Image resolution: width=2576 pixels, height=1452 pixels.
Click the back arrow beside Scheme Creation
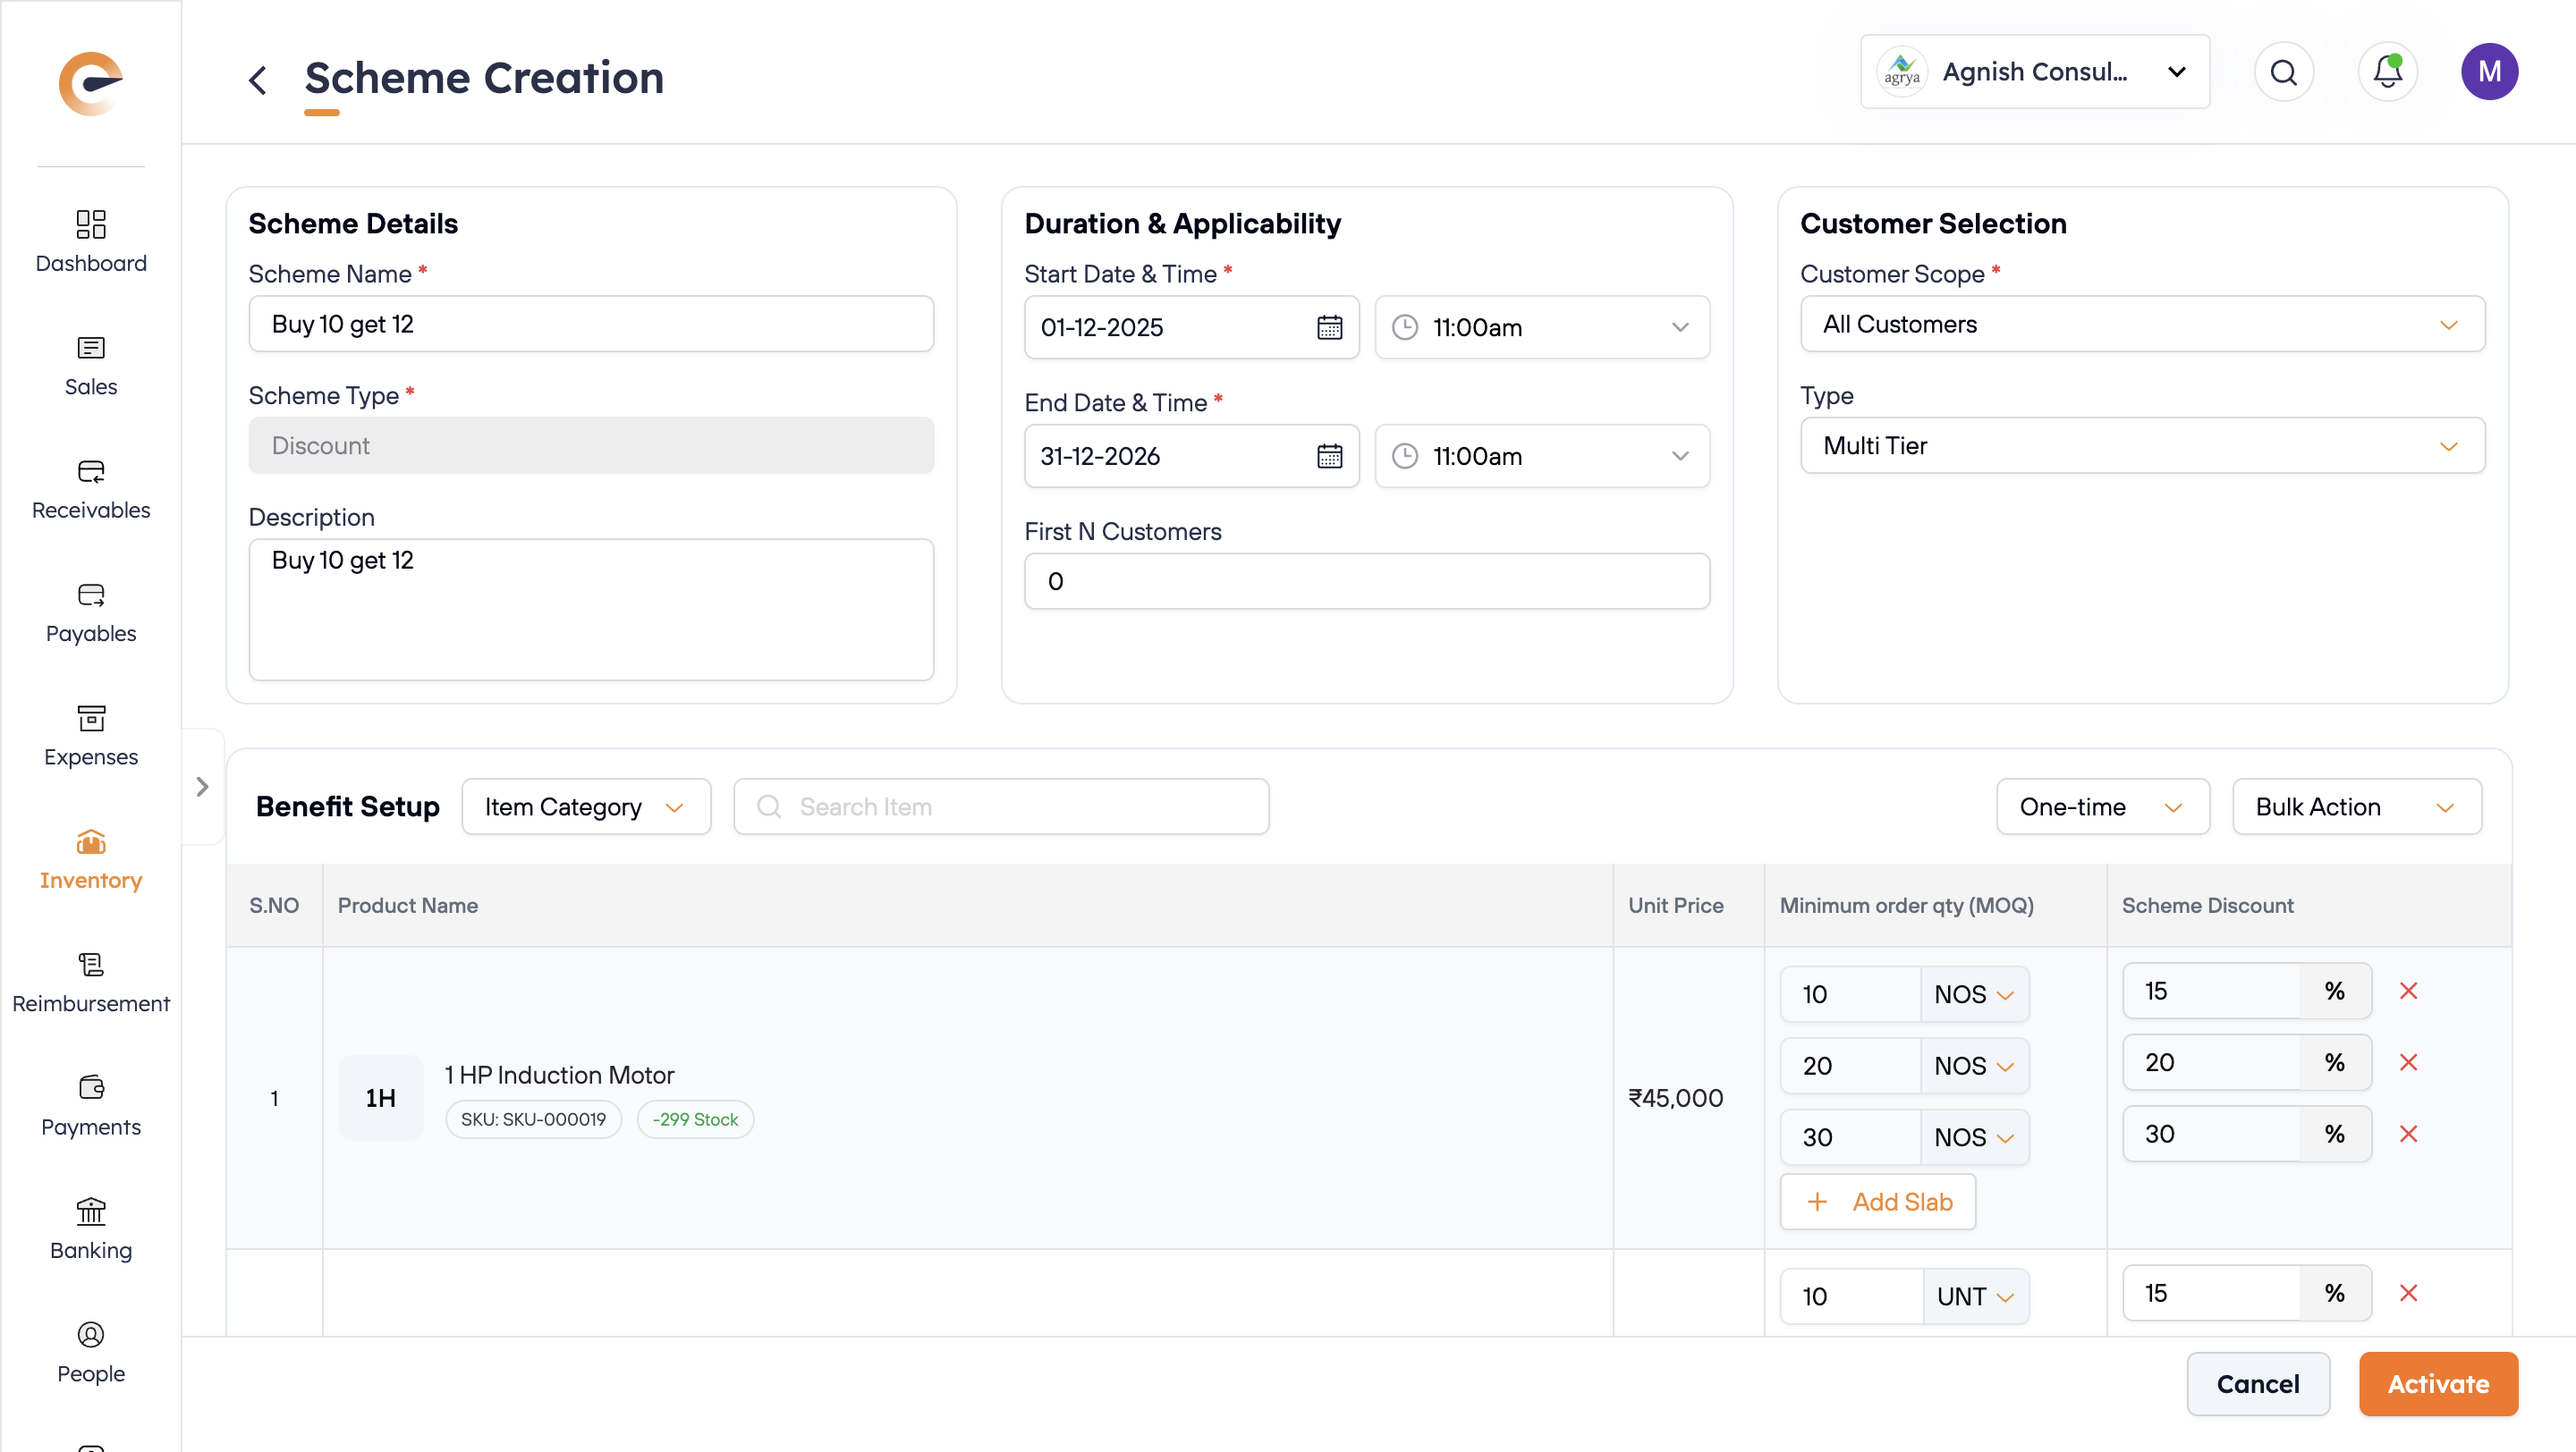257,80
